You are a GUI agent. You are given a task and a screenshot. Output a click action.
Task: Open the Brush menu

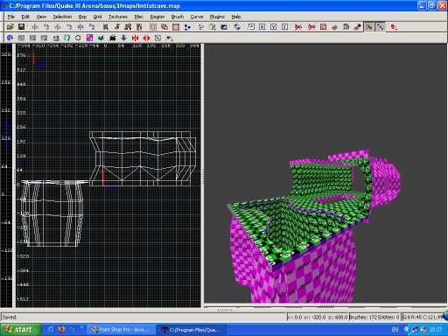pyautogui.click(x=178, y=17)
